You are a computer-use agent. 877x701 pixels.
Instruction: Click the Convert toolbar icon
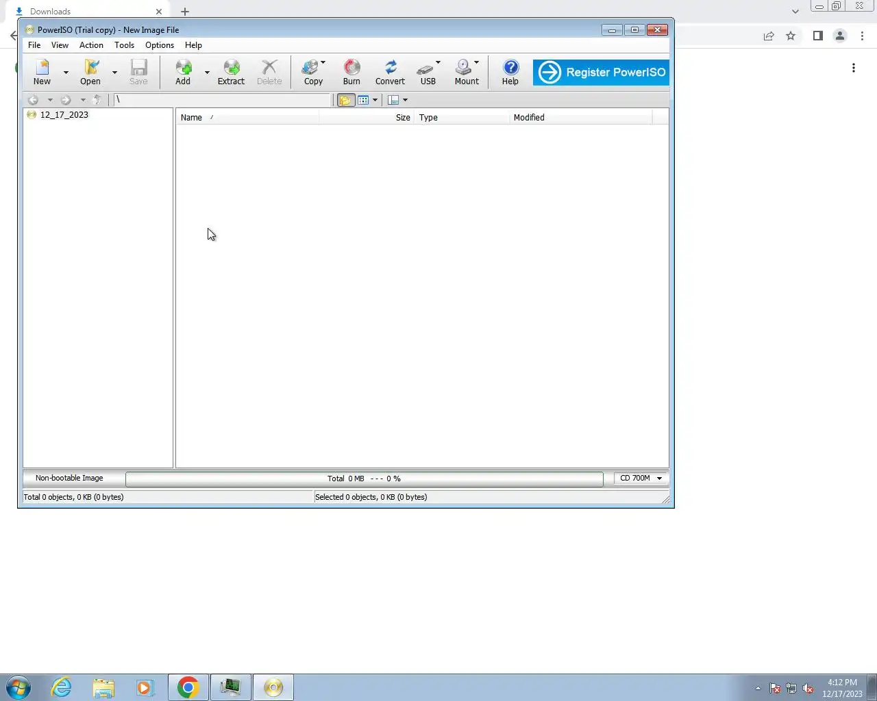click(390, 72)
